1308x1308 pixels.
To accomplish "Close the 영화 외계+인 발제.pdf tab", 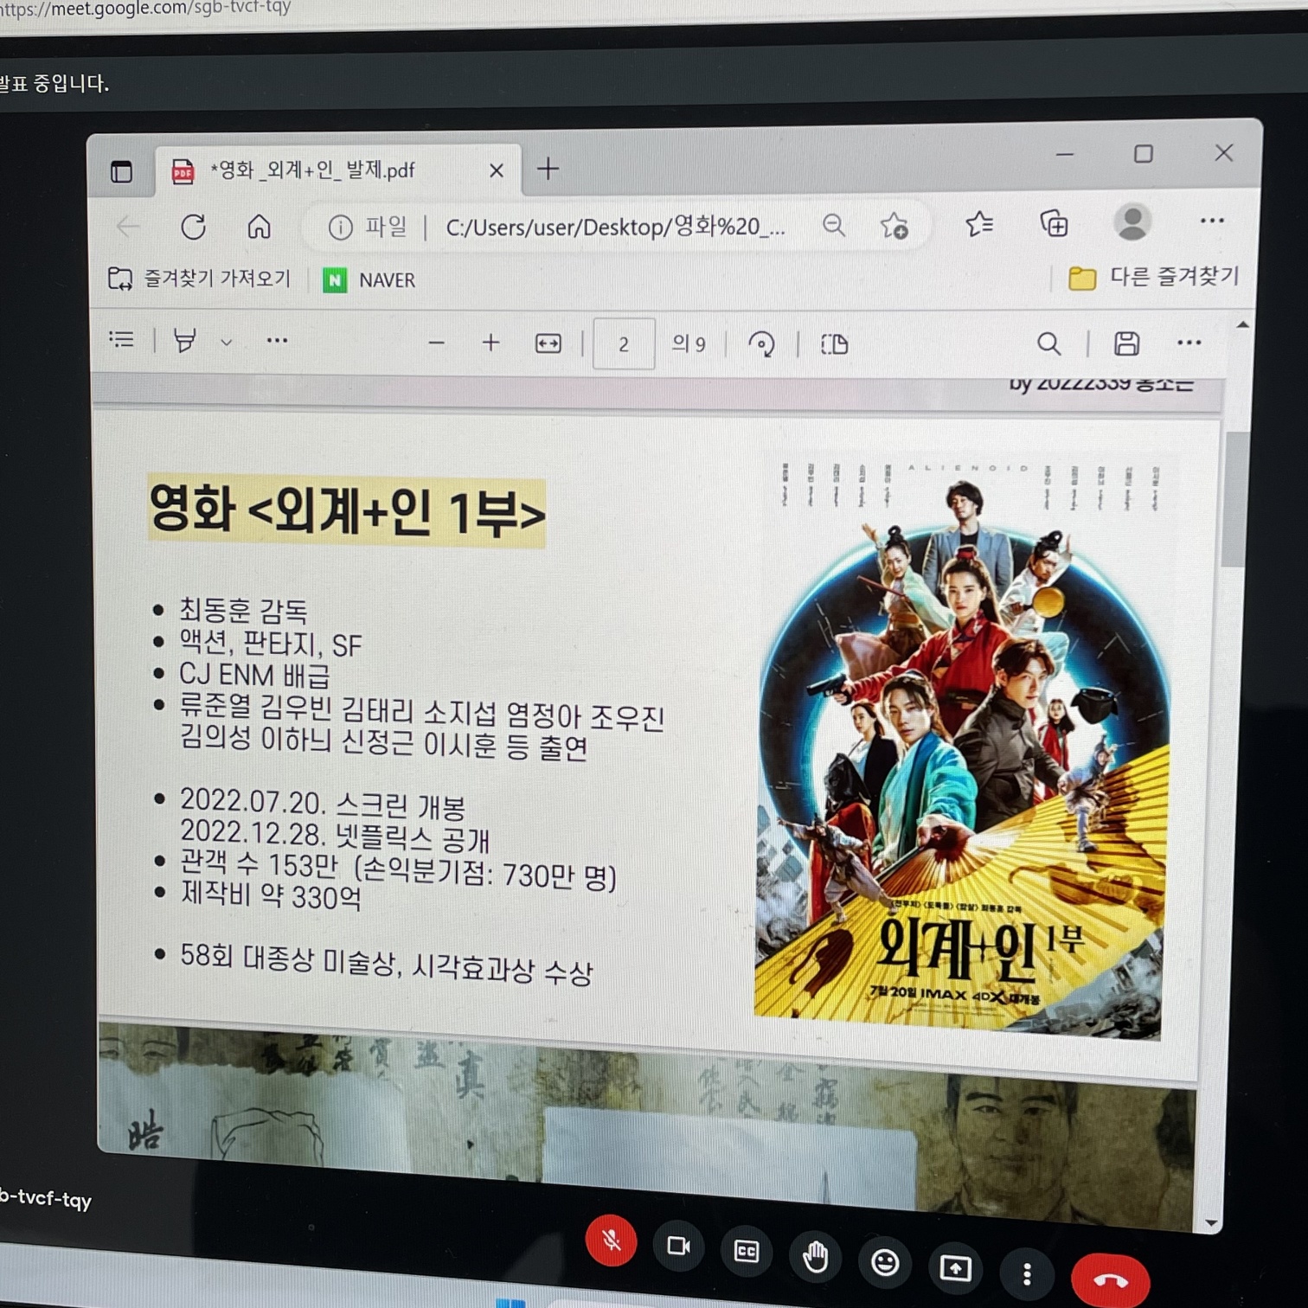I will coord(496,170).
